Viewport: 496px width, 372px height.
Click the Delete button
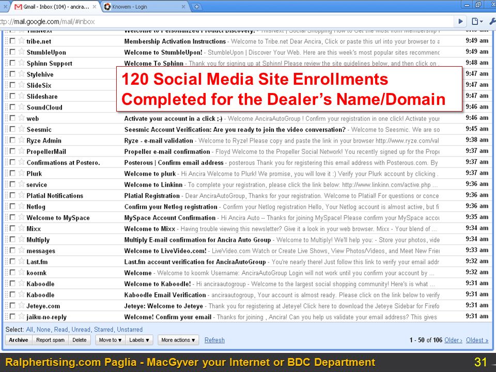[x=80, y=340]
